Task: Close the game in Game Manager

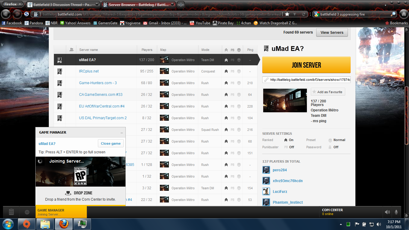Action: tap(111, 143)
